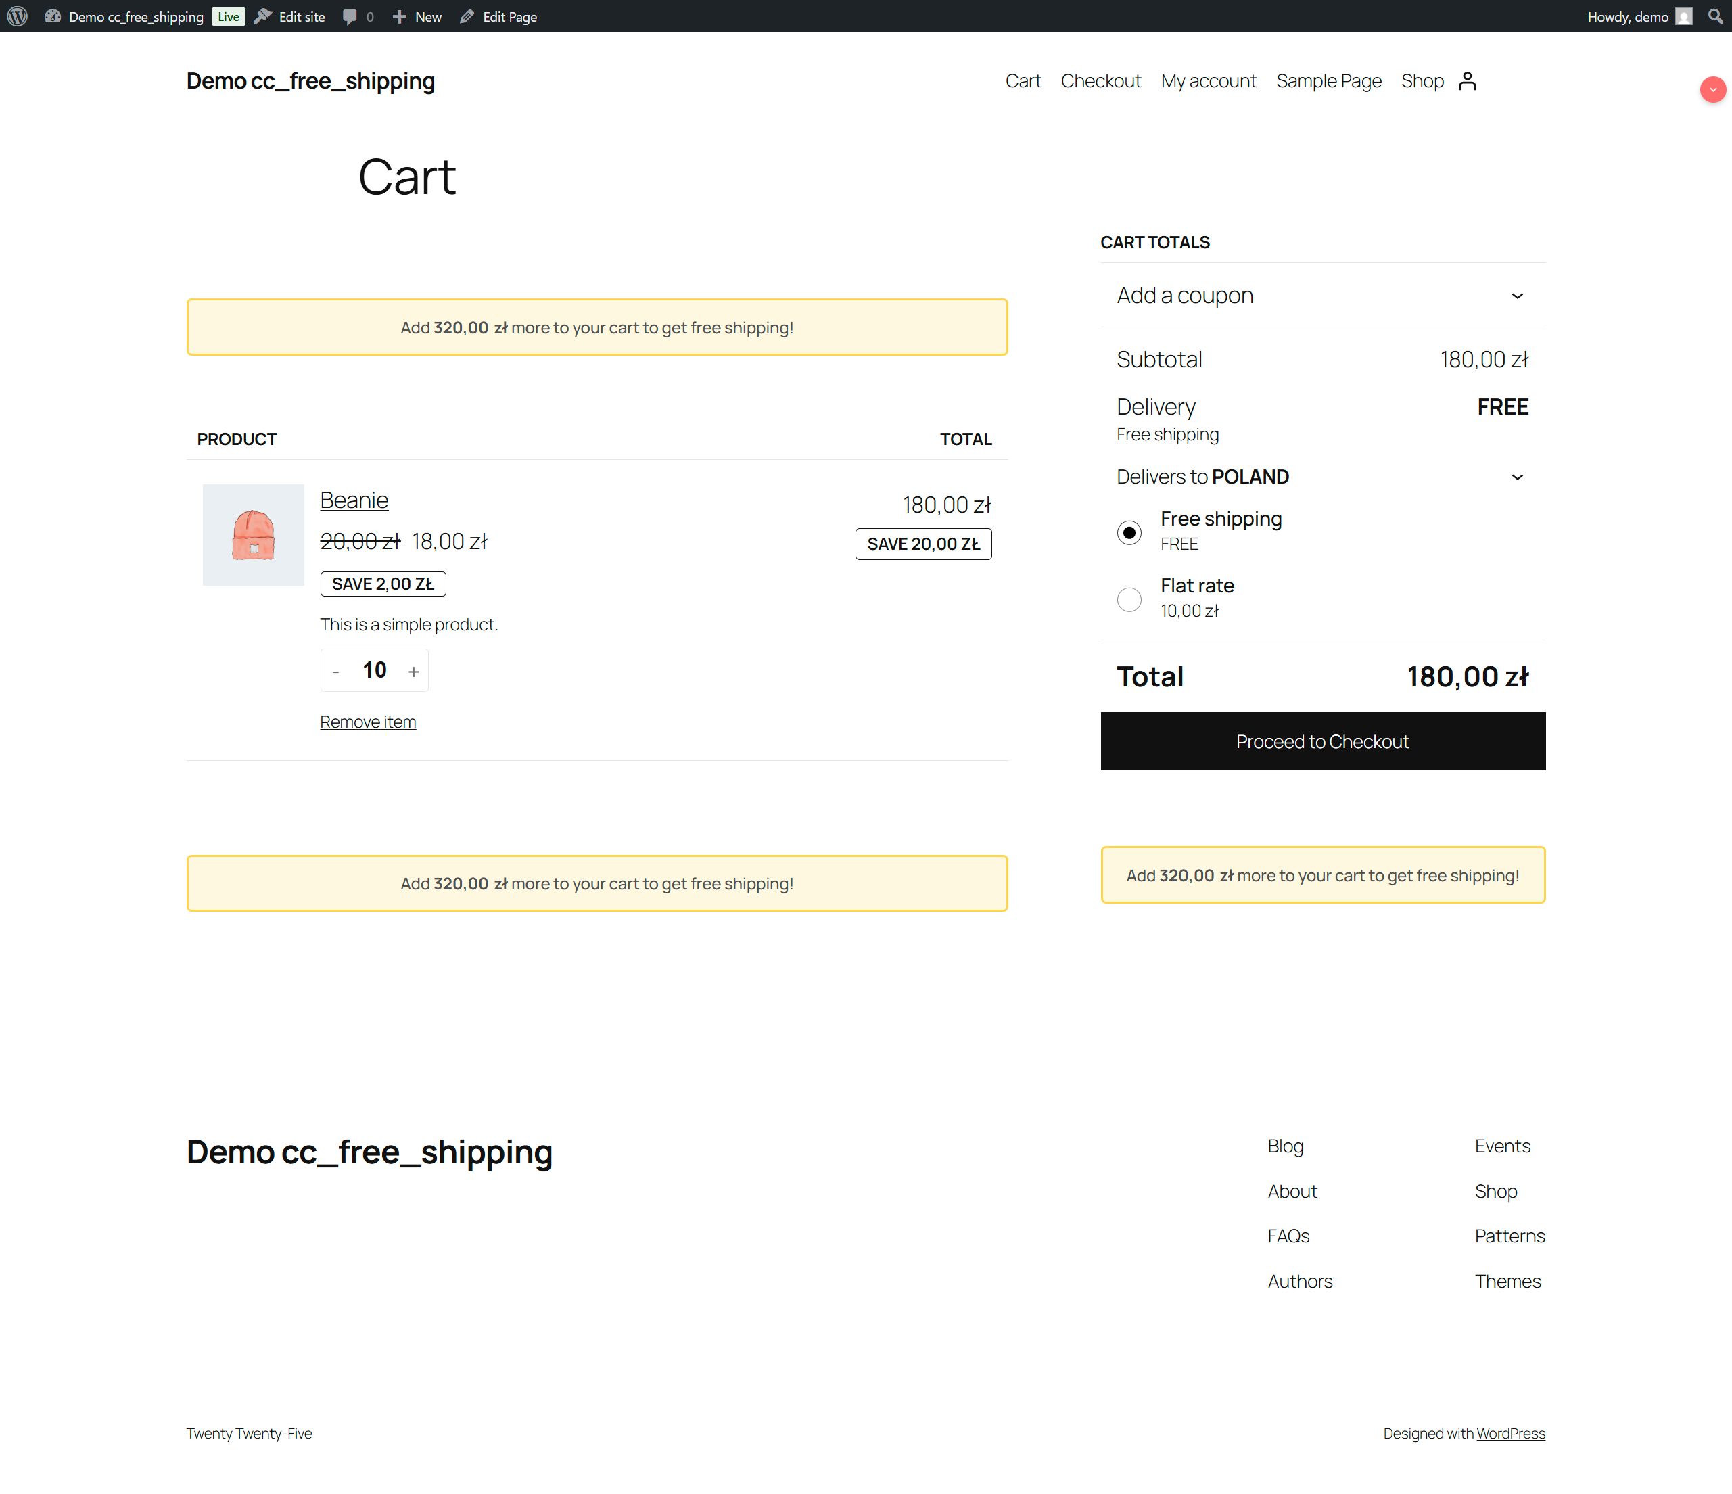
Task: Click the red circular arrow badge
Action: pos(1713,89)
